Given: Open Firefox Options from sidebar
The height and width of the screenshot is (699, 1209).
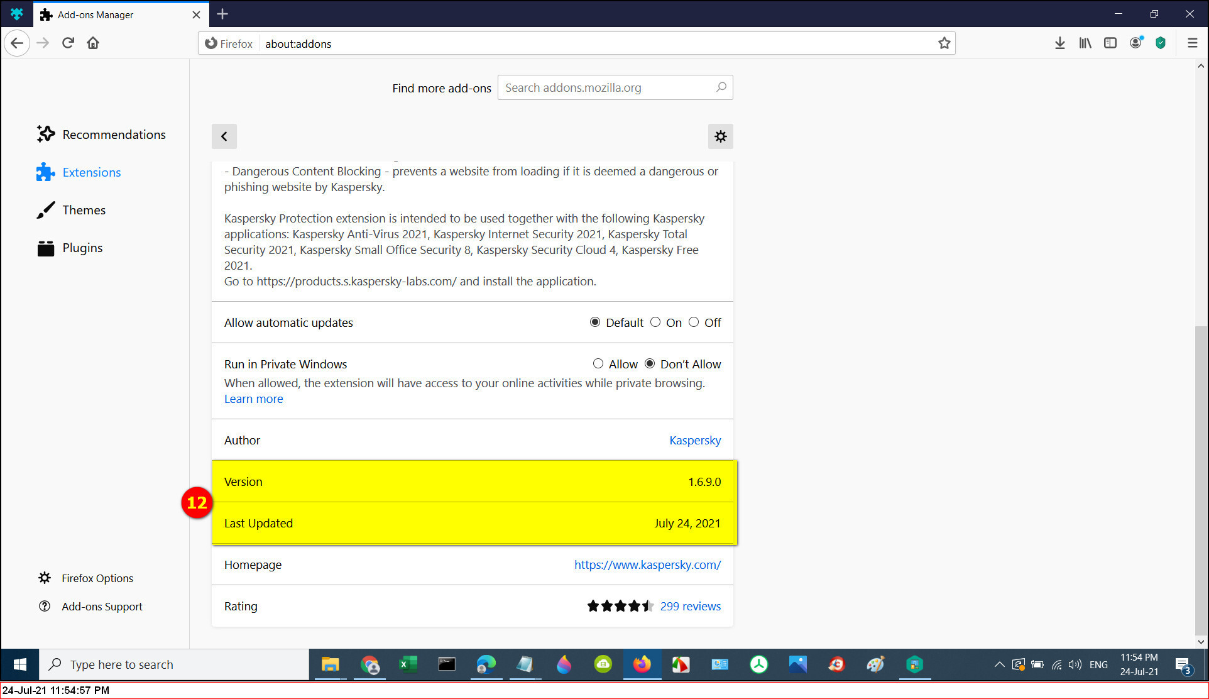Looking at the screenshot, I should 86,578.
